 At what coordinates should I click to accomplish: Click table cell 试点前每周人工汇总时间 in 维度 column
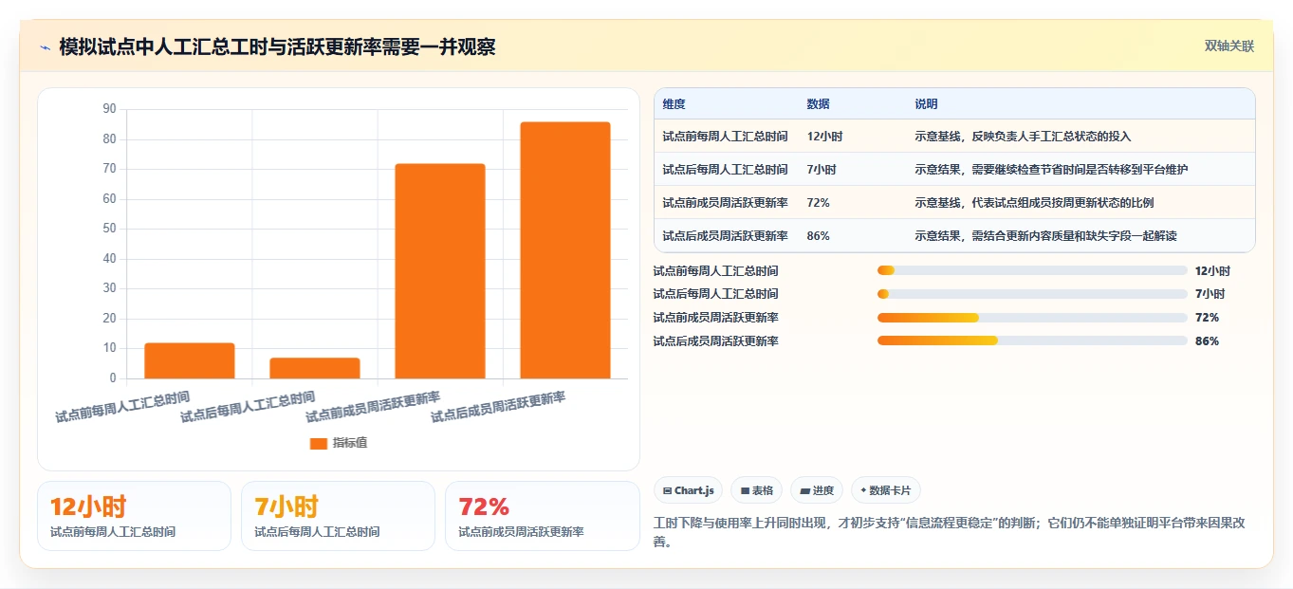coord(725,137)
